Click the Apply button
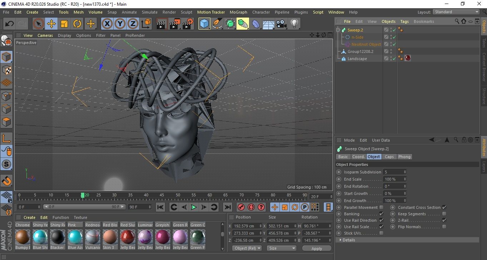Image resolution: width=487 pixels, height=260 pixels. coord(317,248)
